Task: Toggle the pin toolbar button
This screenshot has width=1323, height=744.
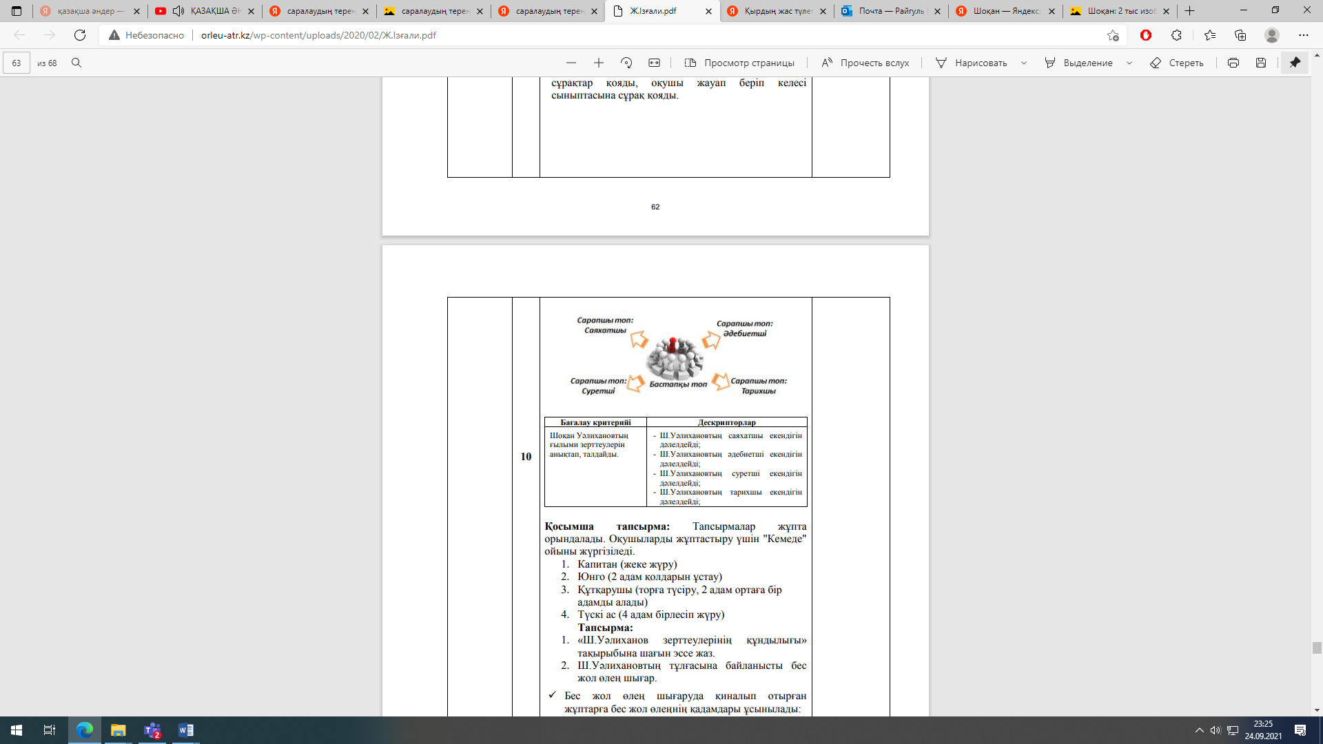Action: (x=1295, y=63)
